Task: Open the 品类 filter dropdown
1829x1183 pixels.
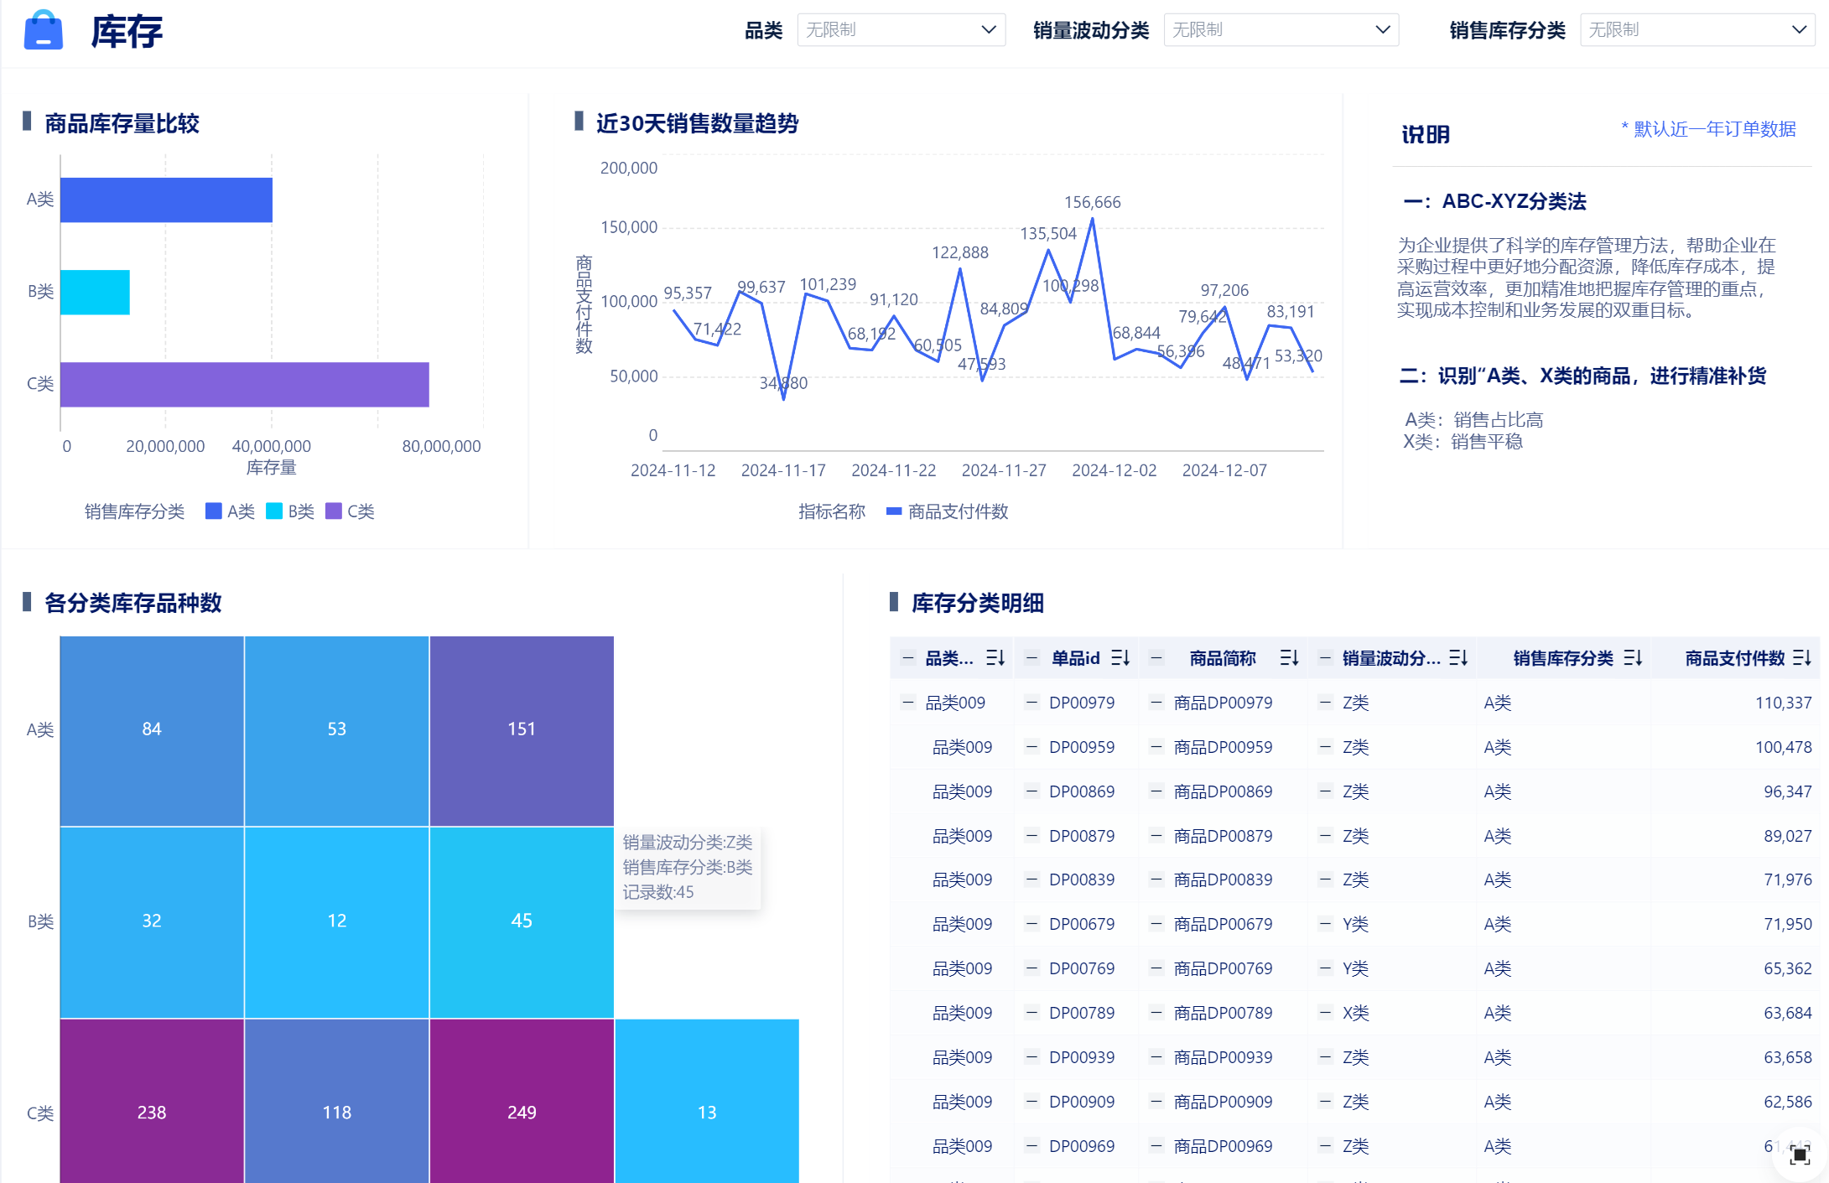Action: [x=901, y=30]
